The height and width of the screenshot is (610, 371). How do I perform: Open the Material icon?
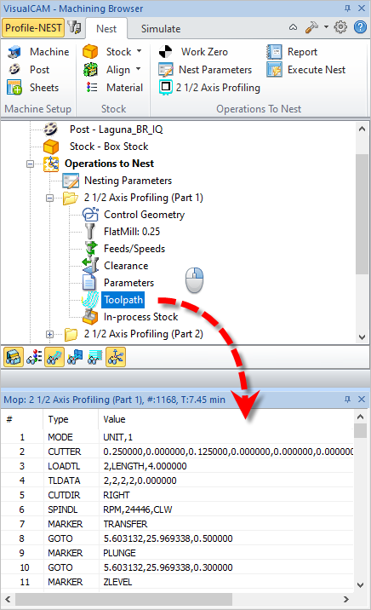(x=92, y=88)
